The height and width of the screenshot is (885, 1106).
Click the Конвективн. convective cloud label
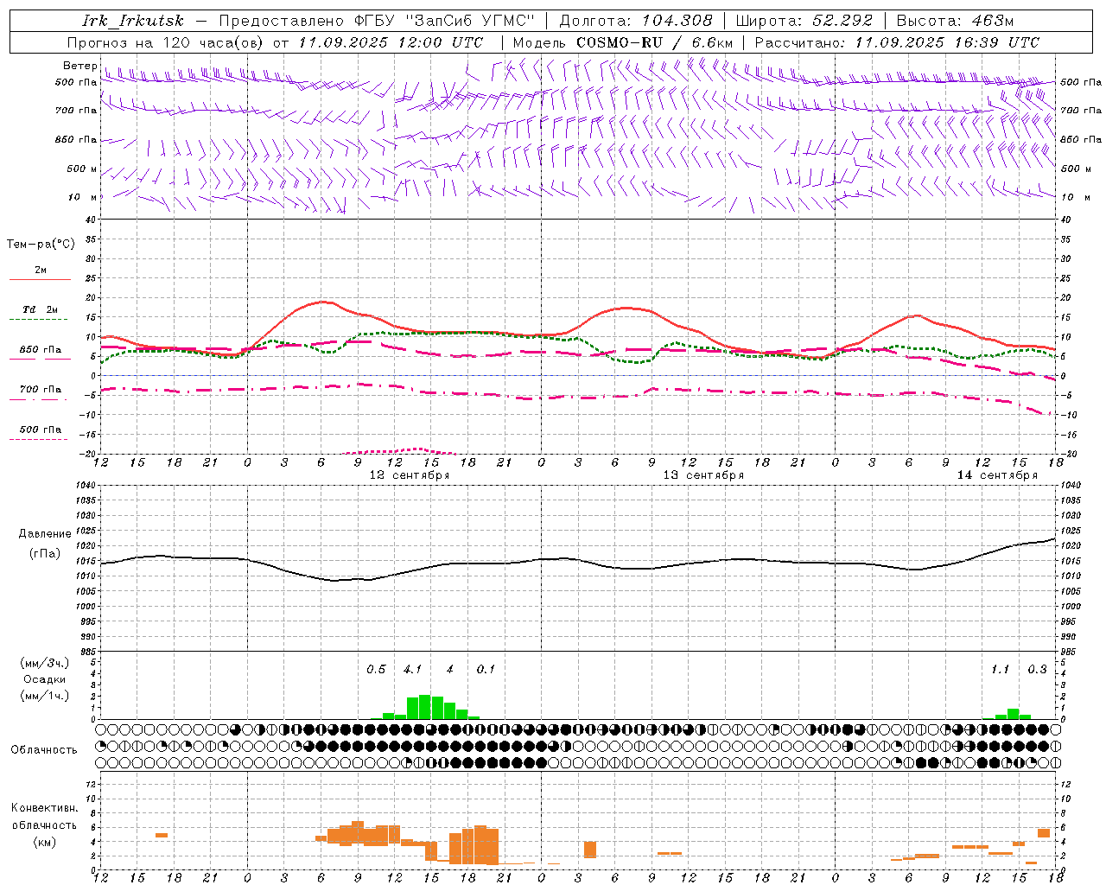[44, 808]
